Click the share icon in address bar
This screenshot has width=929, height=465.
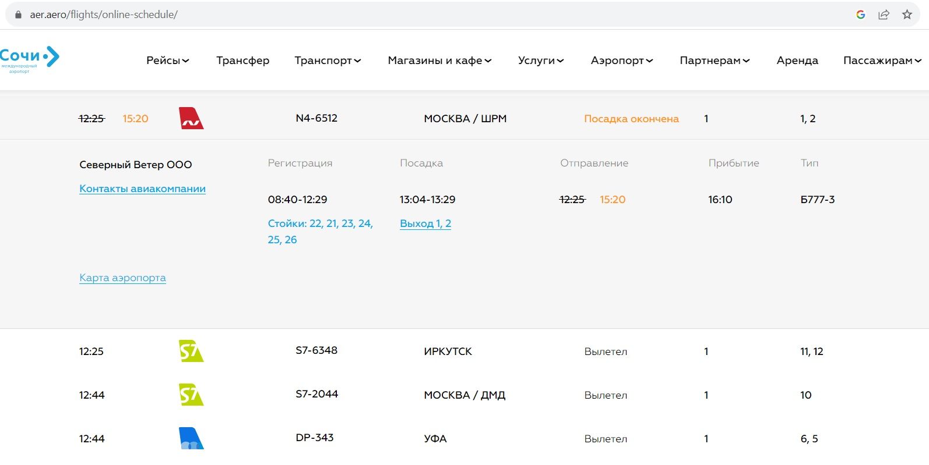(884, 15)
